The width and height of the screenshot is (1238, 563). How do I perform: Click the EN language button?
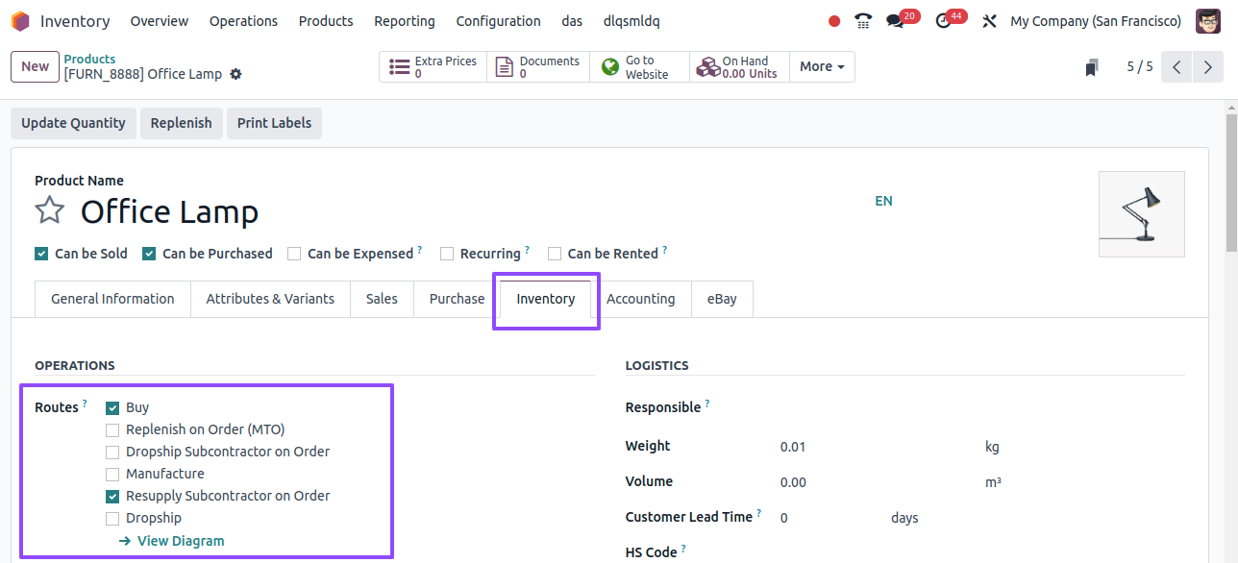click(x=883, y=201)
